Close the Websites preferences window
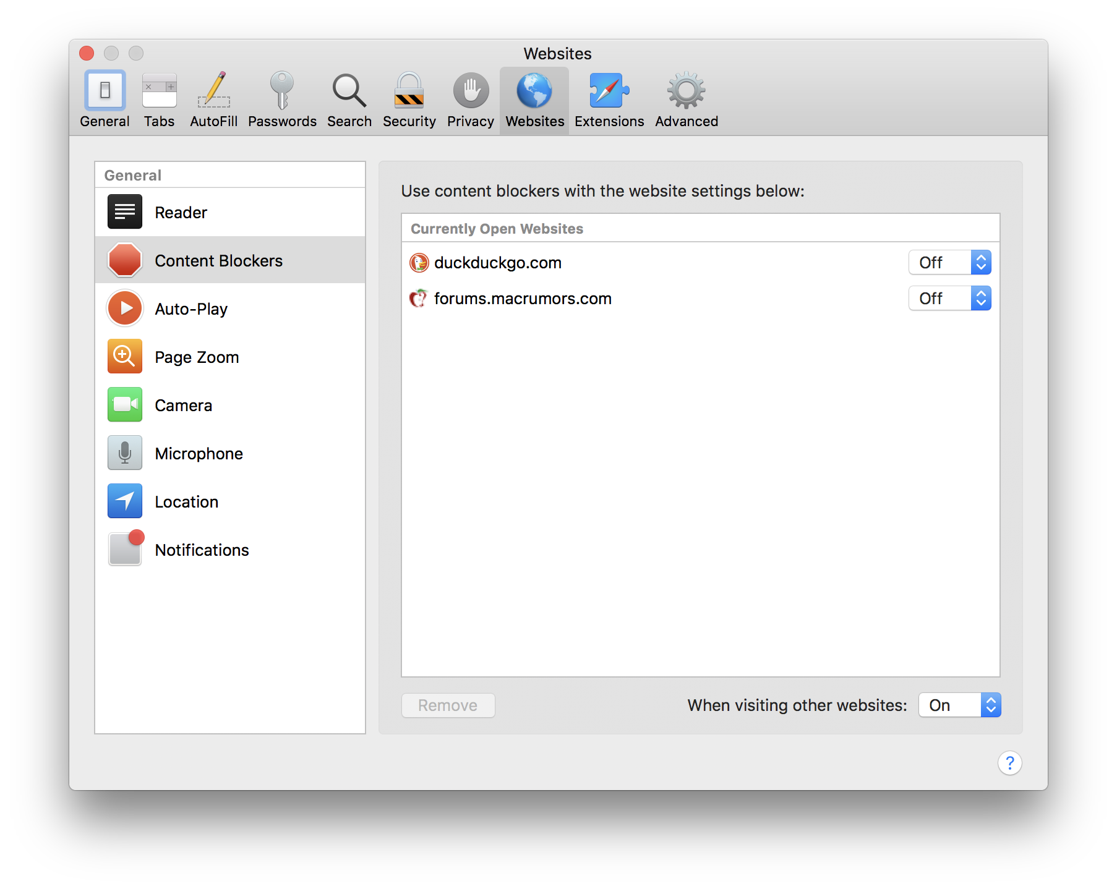This screenshot has height=889, width=1117. click(x=87, y=53)
